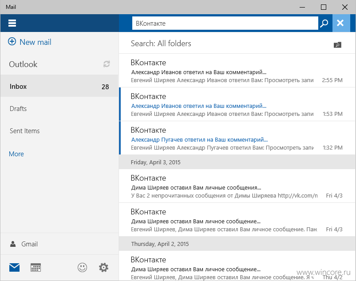The width and height of the screenshot is (356, 281).
Task: Open the feedback smiley icon
Action: tap(82, 267)
